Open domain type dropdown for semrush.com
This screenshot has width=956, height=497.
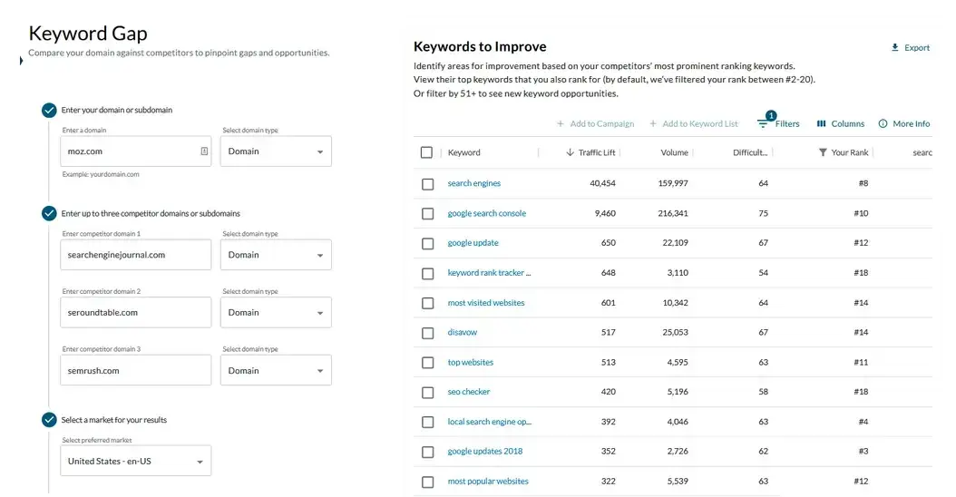pyautogui.click(x=276, y=371)
